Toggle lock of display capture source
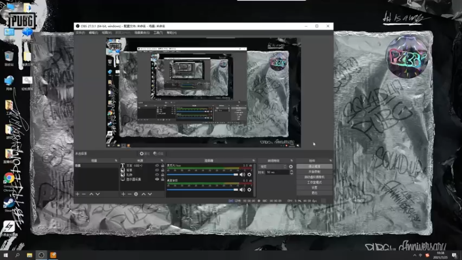 point(162,179)
